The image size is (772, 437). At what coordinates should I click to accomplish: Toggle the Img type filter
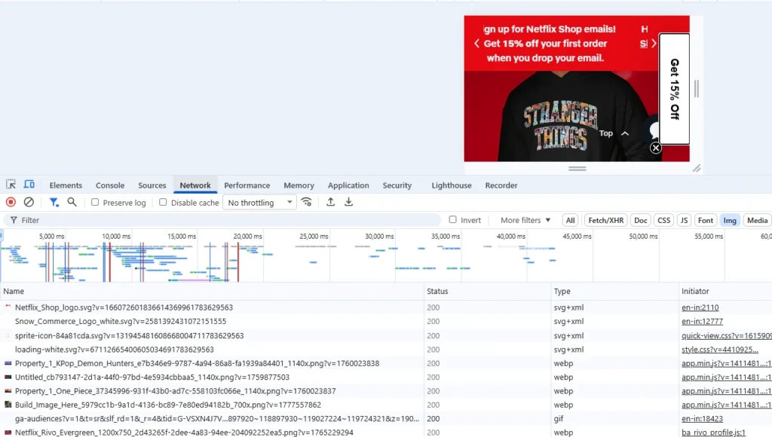click(730, 220)
